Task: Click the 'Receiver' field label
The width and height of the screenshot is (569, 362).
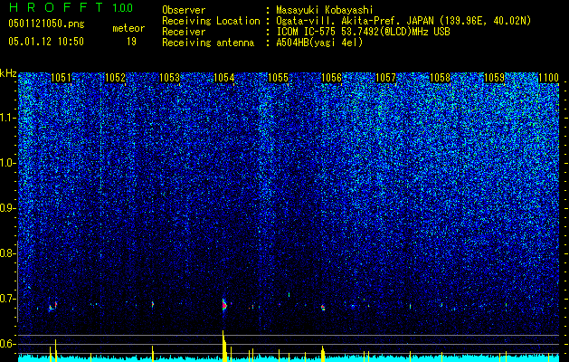Action: pos(184,32)
